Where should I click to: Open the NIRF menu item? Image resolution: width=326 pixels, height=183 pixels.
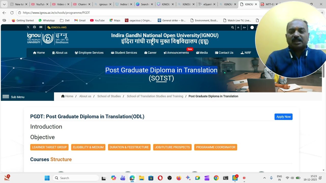pyautogui.click(x=246, y=53)
